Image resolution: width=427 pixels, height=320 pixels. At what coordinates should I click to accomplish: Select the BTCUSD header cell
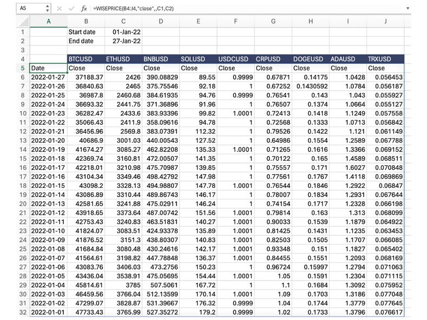pos(86,58)
